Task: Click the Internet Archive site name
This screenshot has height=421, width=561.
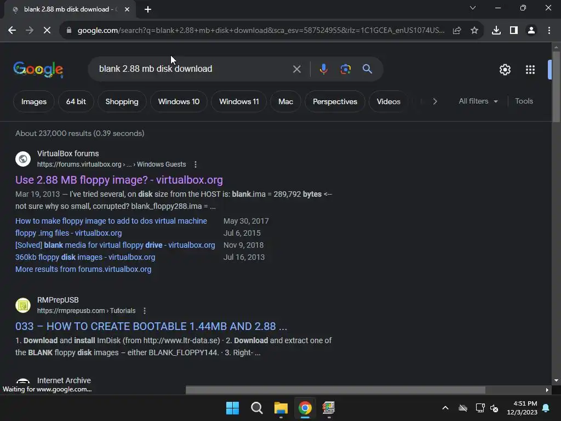Action: click(x=64, y=380)
